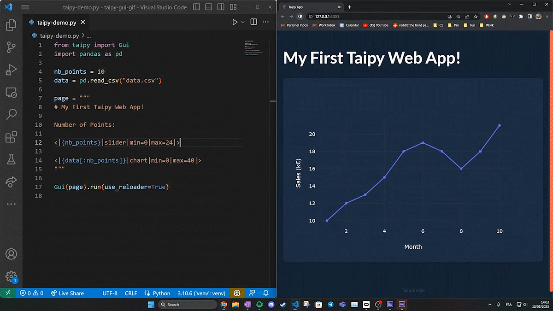The height and width of the screenshot is (311, 553).
Task: Click the GitHub Copilot status icon
Action: coord(237,293)
